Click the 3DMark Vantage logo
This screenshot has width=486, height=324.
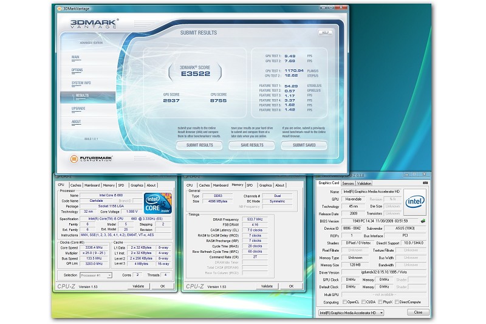coord(94,24)
